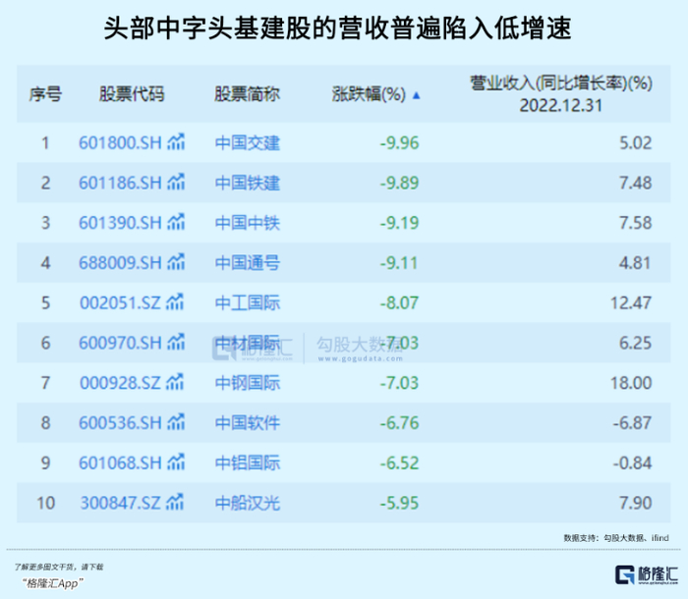Open the 中国铁建 stock name link
Image resolution: width=688 pixels, height=599 pixels.
point(248,184)
